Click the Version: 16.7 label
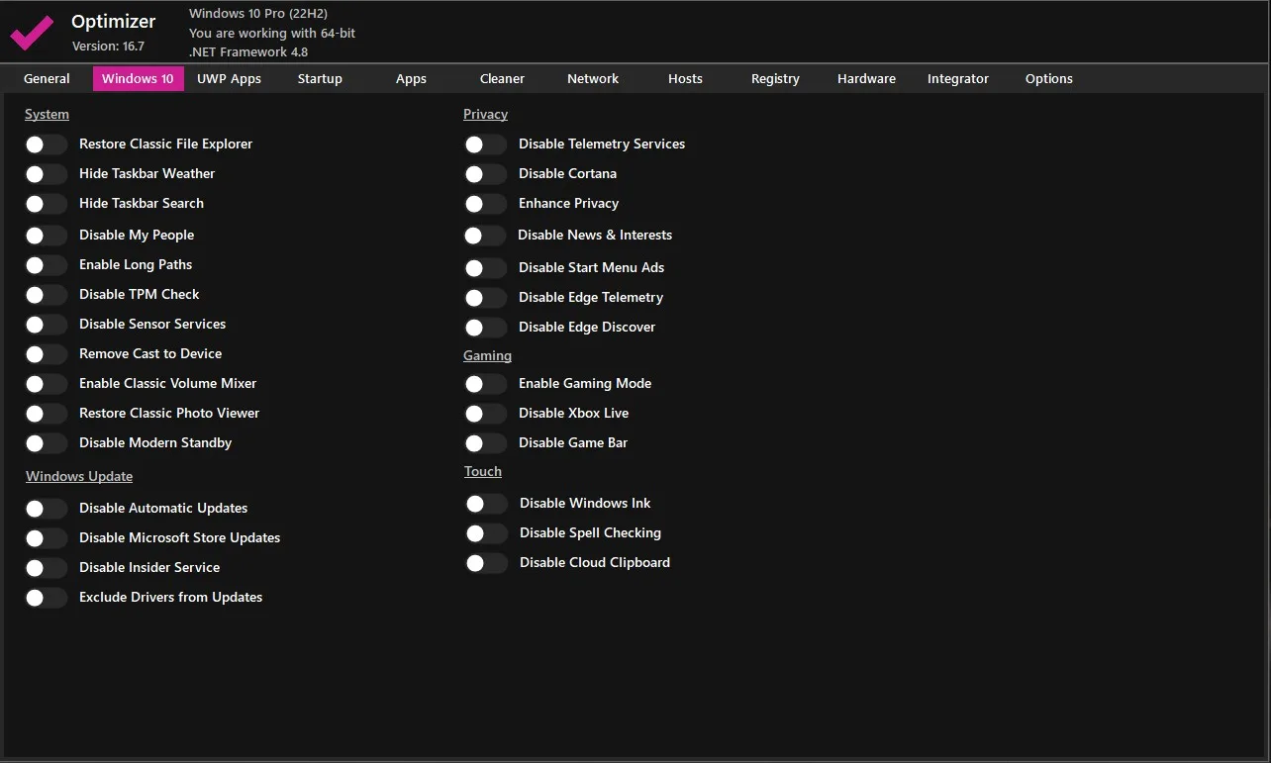Screen dimensions: 1271x763 click(108, 47)
